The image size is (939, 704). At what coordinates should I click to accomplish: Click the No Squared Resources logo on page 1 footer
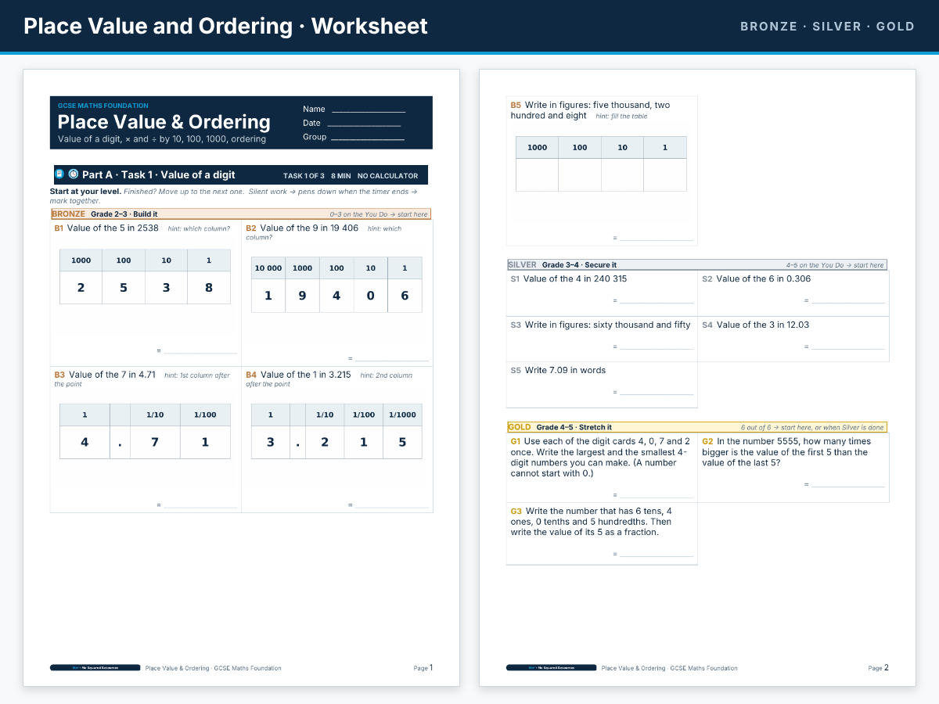coord(95,668)
